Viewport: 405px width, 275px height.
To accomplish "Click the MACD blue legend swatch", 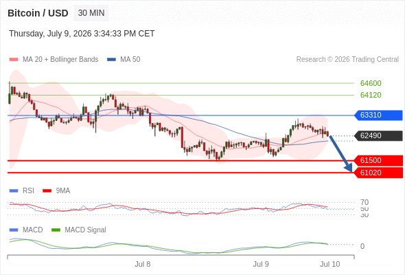I will point(14,230).
